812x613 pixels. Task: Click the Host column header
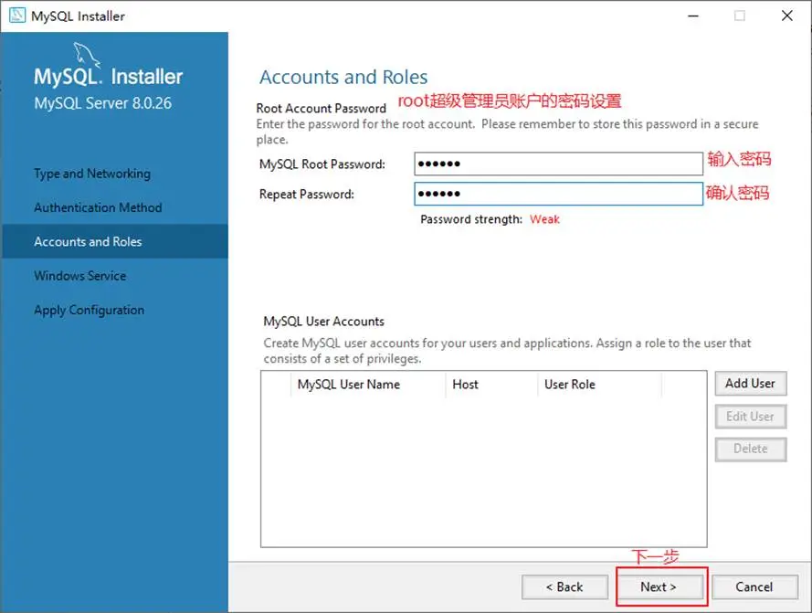point(466,385)
